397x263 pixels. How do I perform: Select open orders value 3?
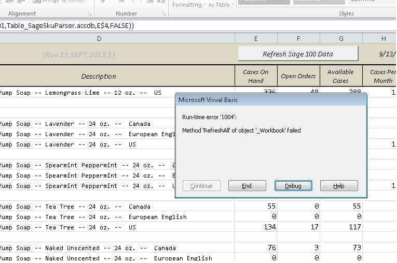(x=298, y=247)
